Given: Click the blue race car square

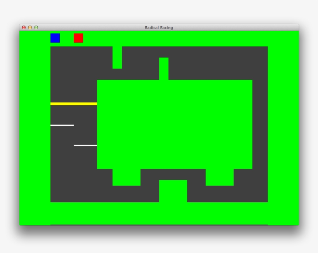Looking at the screenshot, I should (x=55, y=38).
